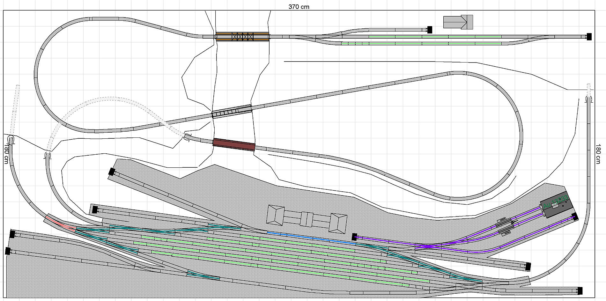Image resolution: width=606 pixels, height=301 pixels.
Task: Select the purple track crossing near engine shed
Action: pyautogui.click(x=427, y=246)
